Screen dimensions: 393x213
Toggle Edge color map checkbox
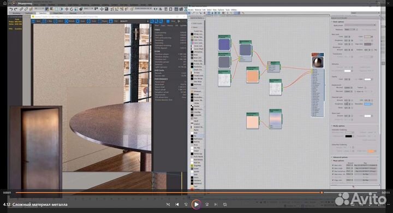coord(333,180)
